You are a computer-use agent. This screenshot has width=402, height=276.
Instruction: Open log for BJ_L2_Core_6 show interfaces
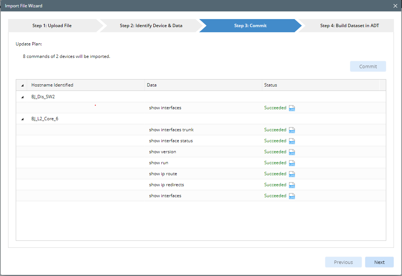(x=292, y=196)
